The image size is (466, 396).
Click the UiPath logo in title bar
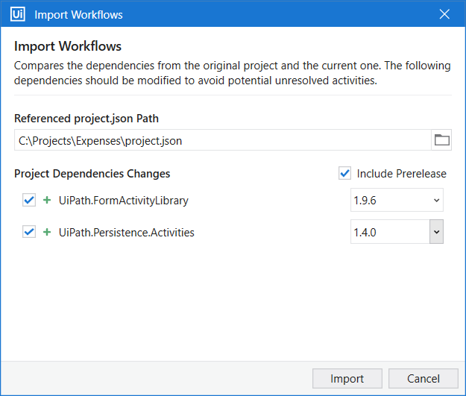coord(18,14)
